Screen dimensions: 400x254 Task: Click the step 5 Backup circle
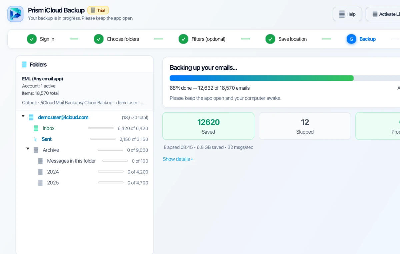point(351,39)
